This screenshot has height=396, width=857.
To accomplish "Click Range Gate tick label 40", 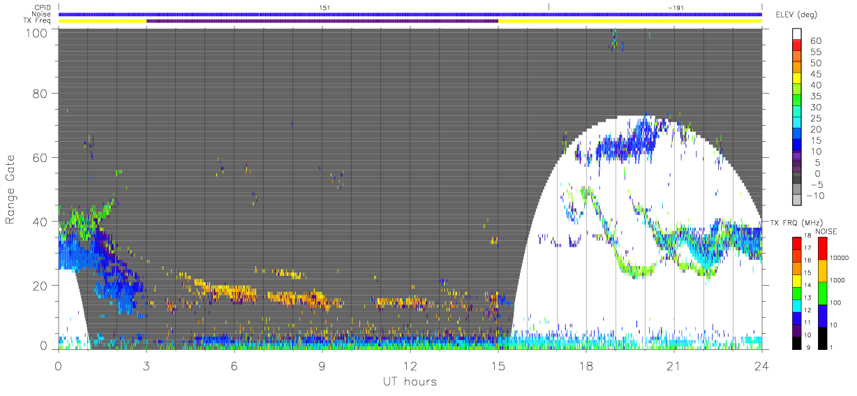I will click(41, 221).
